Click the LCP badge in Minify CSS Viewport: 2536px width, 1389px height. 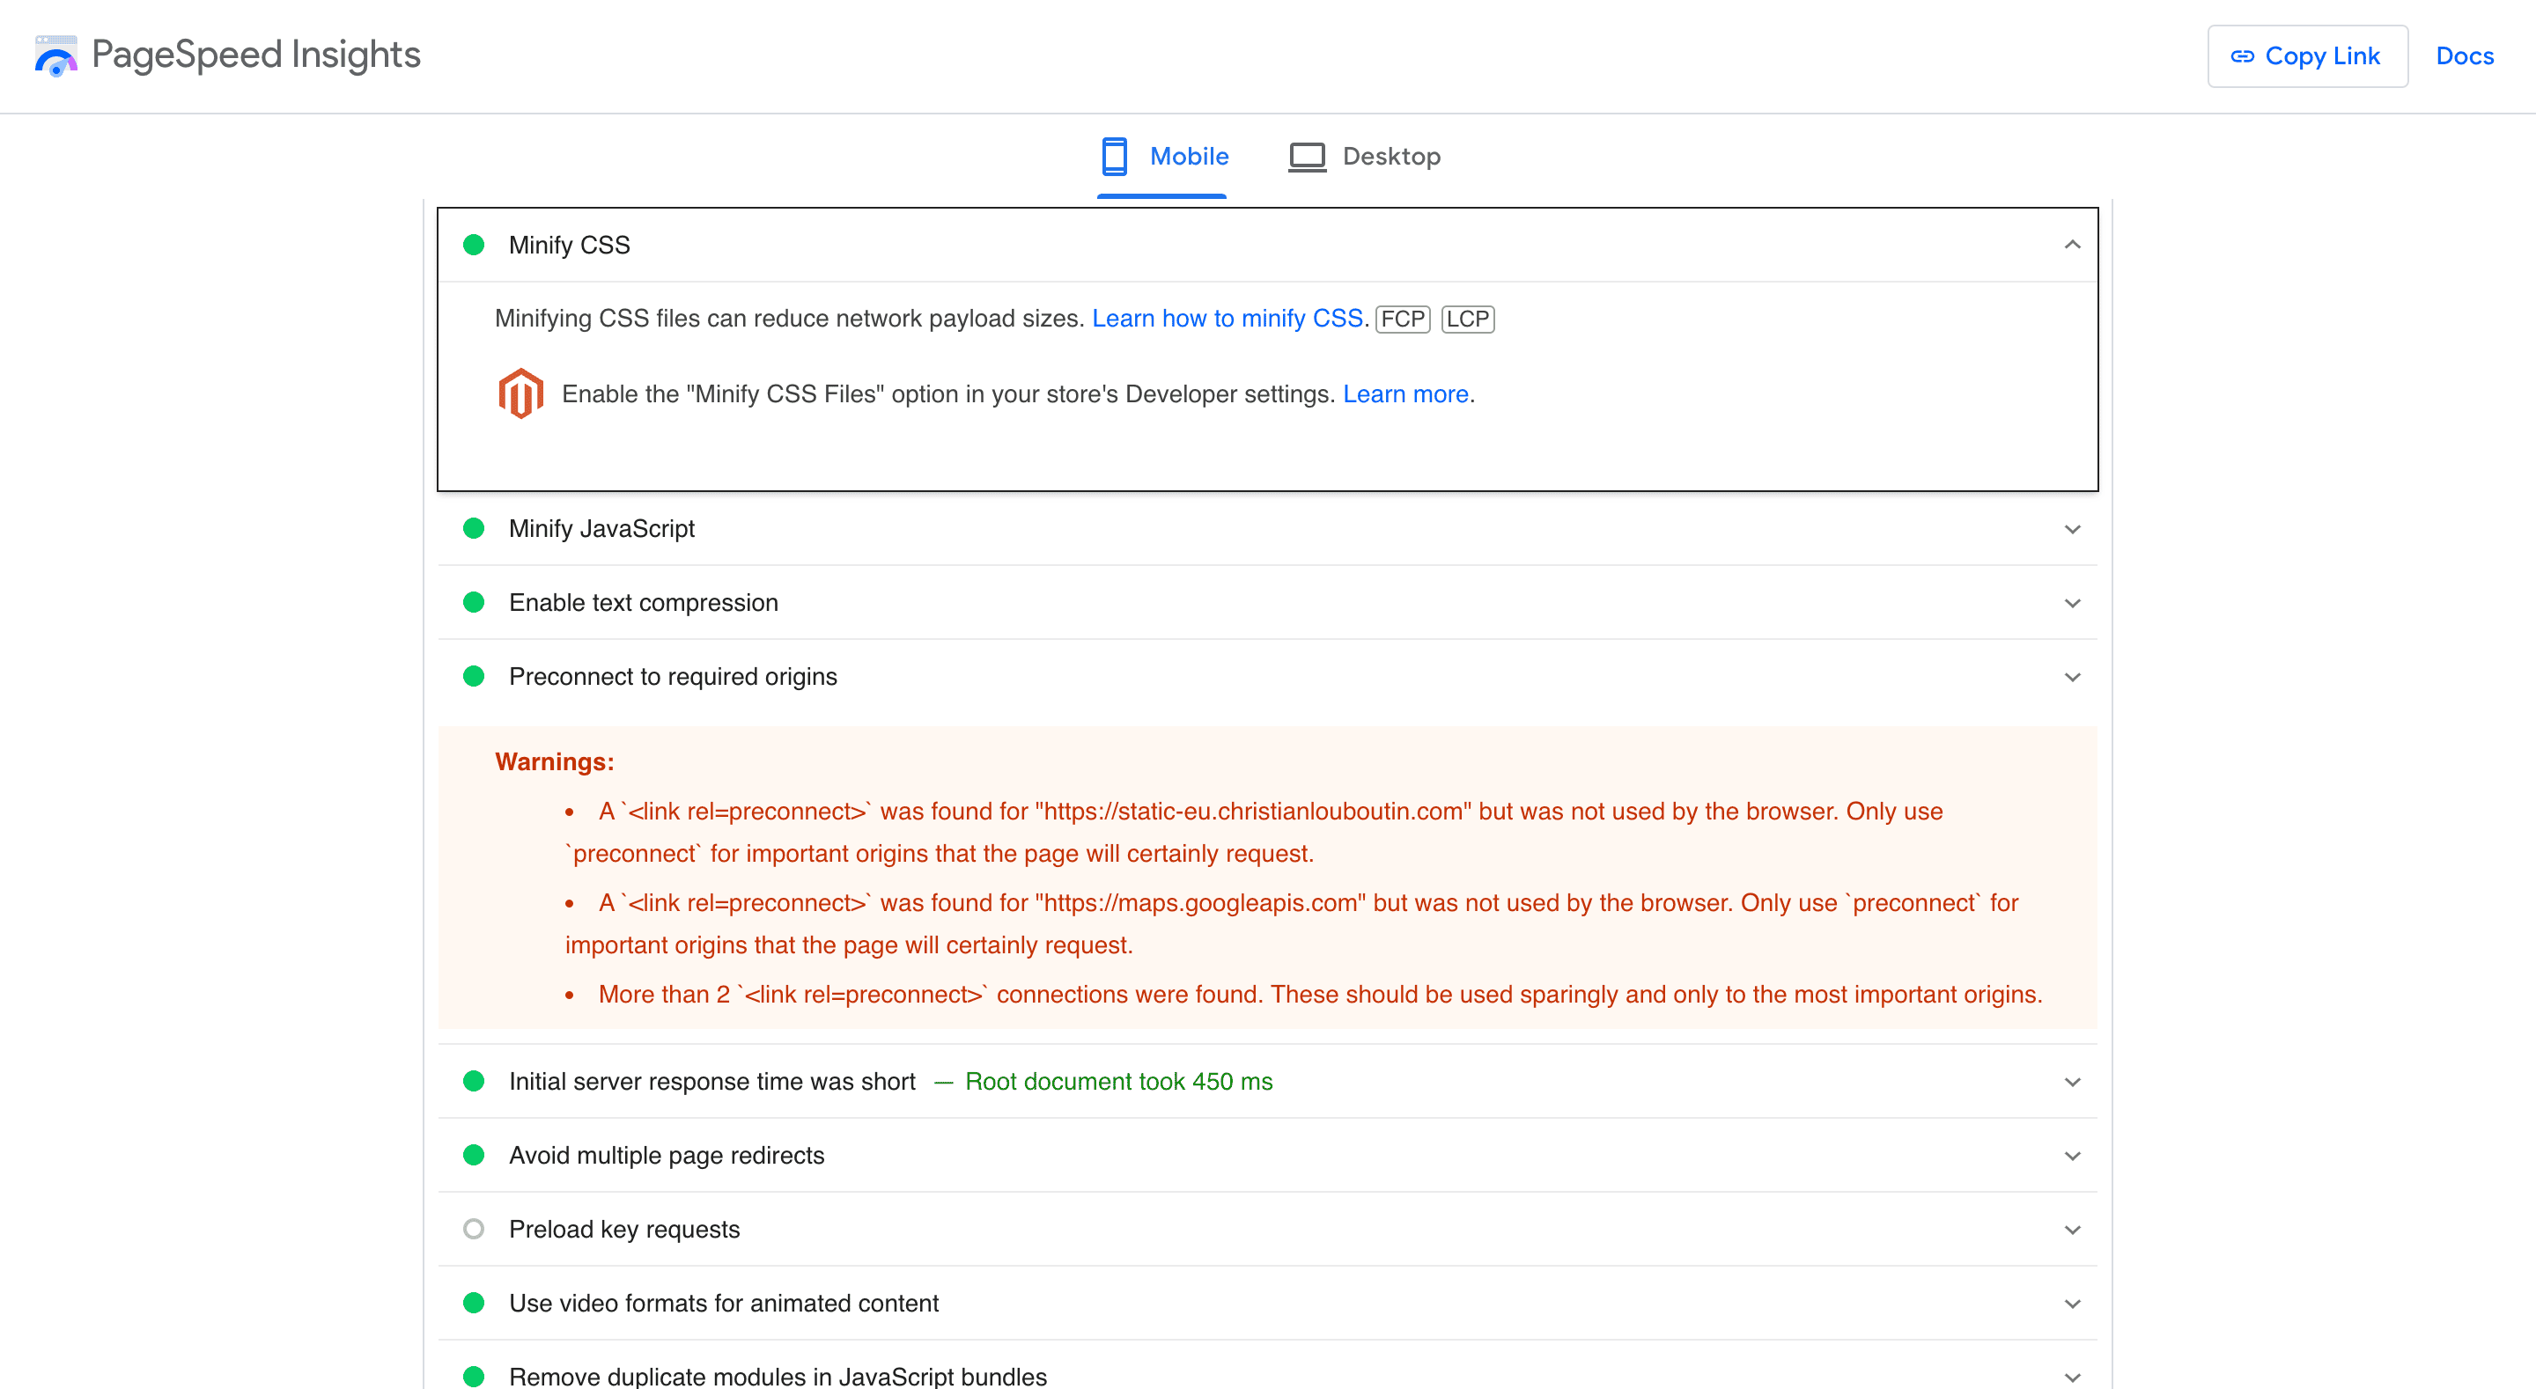tap(1467, 318)
